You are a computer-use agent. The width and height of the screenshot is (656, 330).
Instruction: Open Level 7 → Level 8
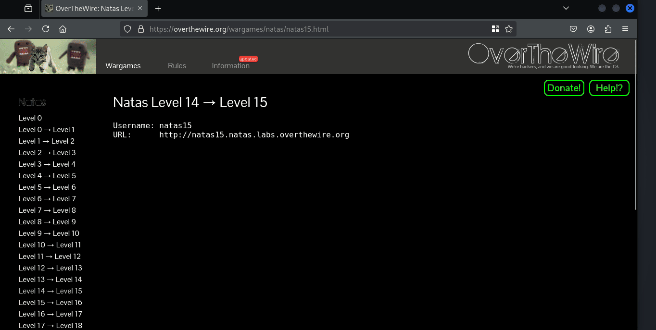pos(47,210)
